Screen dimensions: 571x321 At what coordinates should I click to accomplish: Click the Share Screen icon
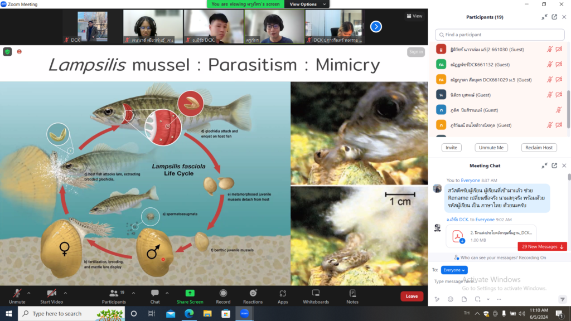pos(190,293)
